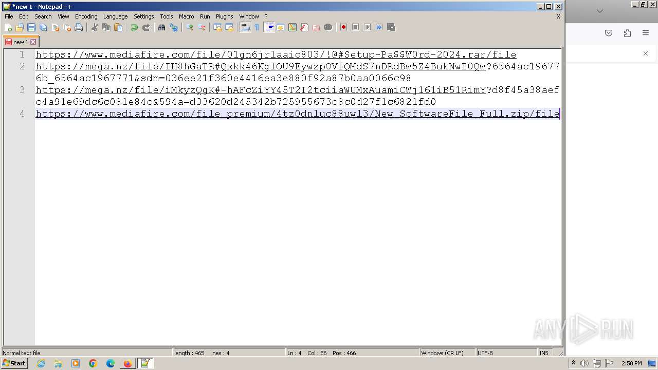658x370 pixels.
Task: Save the currently recorded macro
Action: pos(391,27)
